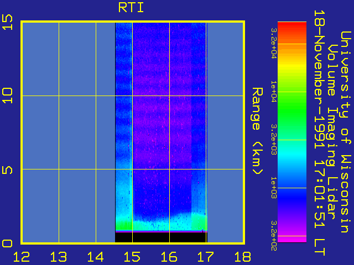The width and height of the screenshot is (354, 265).
Task: Click the x-axis label 18
Action: (243, 257)
